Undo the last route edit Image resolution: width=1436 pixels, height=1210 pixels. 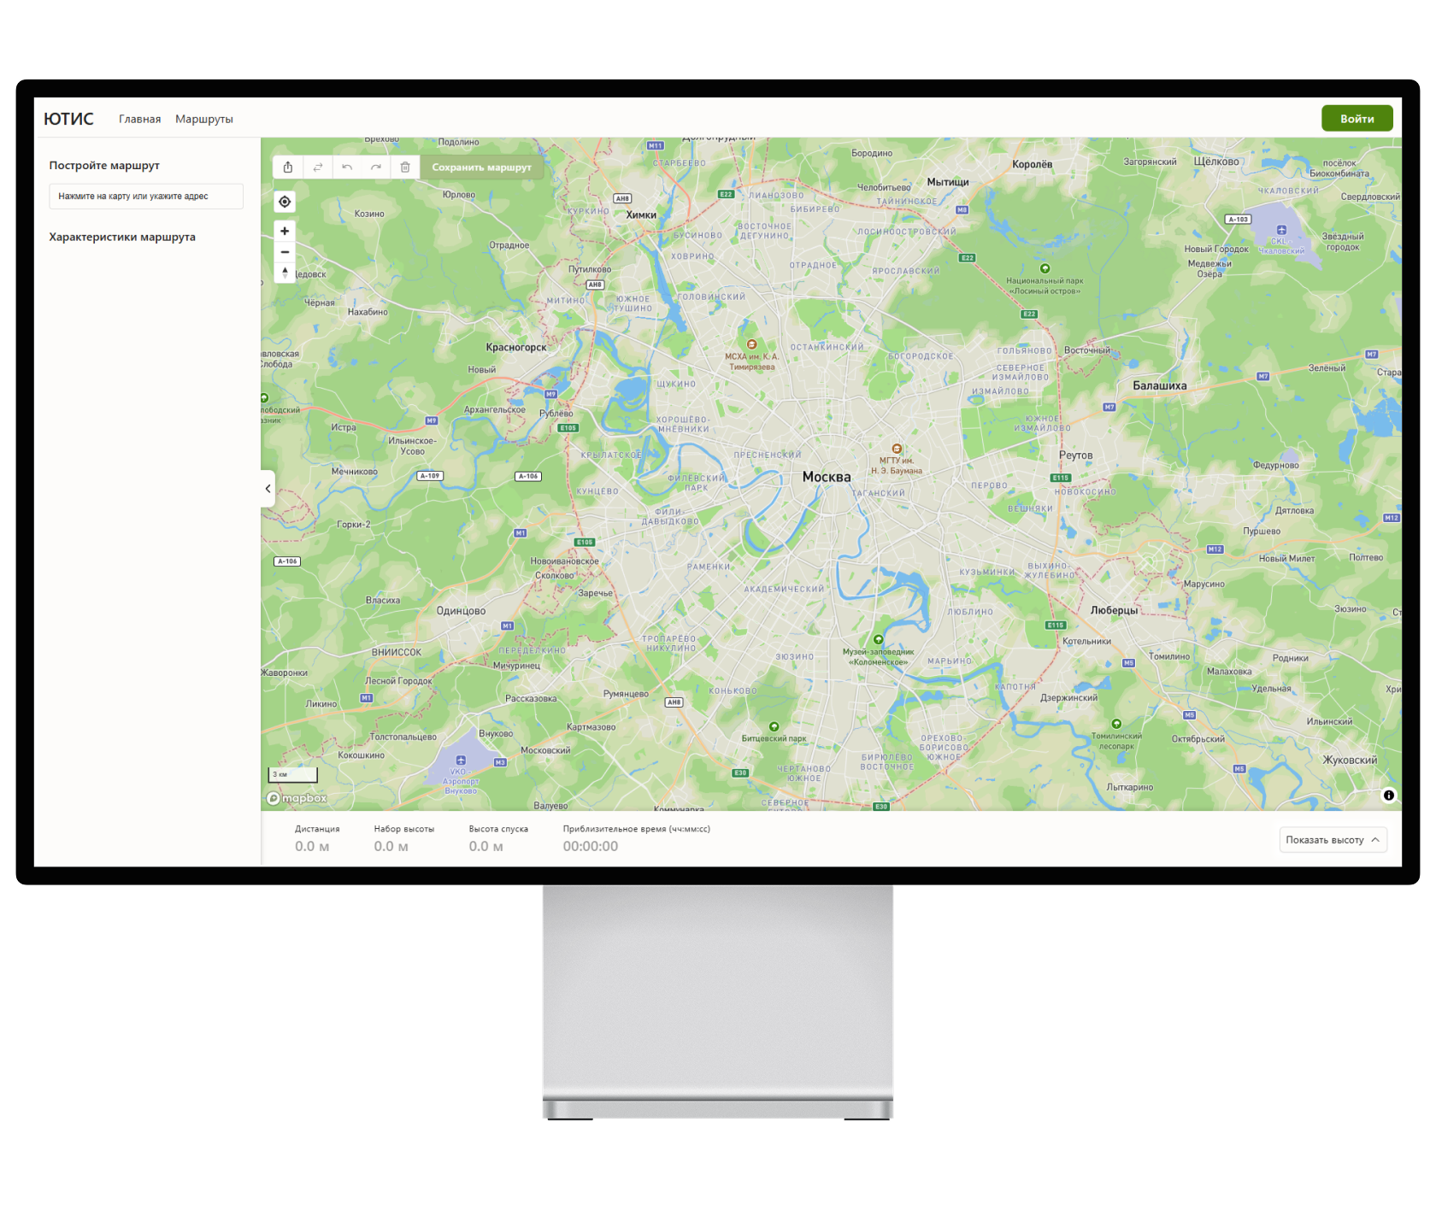point(347,167)
